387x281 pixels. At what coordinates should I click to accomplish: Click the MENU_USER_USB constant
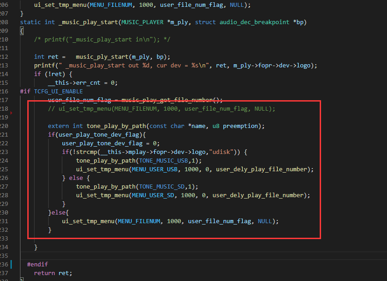click(155, 169)
